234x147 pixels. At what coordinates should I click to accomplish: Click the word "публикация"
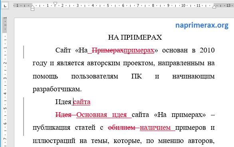point(52,128)
